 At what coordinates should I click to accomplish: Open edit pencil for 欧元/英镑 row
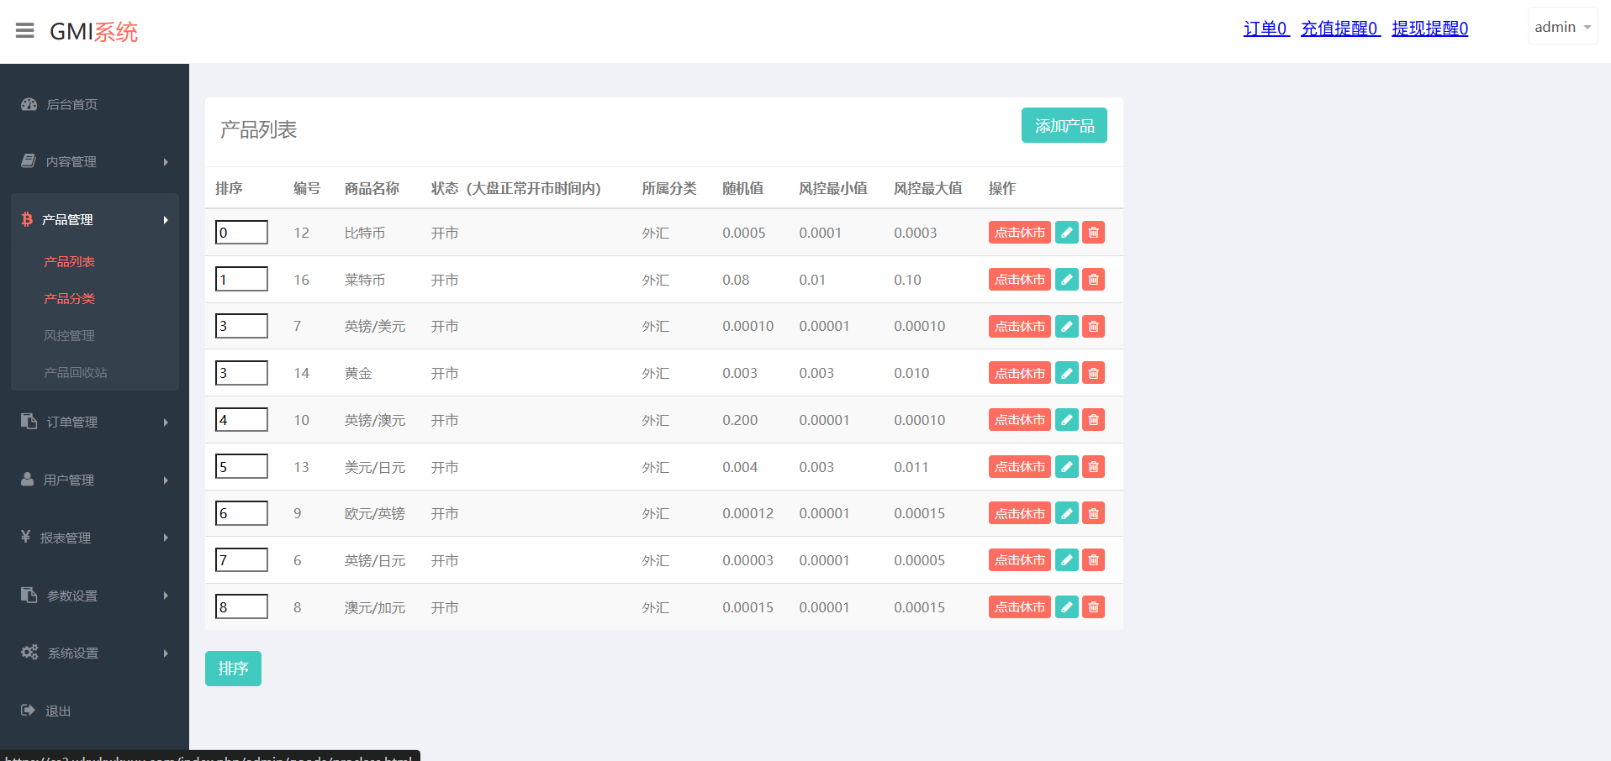tap(1066, 513)
